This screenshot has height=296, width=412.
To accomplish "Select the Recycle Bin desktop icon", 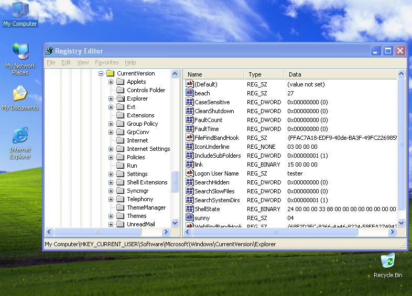I will tap(388, 265).
